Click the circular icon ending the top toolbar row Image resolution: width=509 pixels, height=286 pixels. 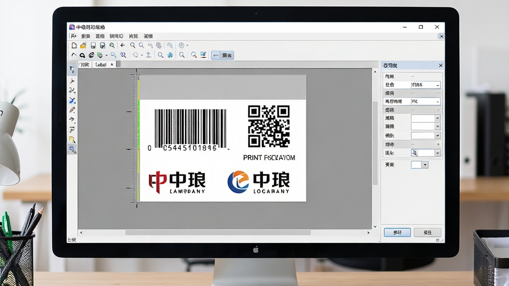tap(181, 45)
